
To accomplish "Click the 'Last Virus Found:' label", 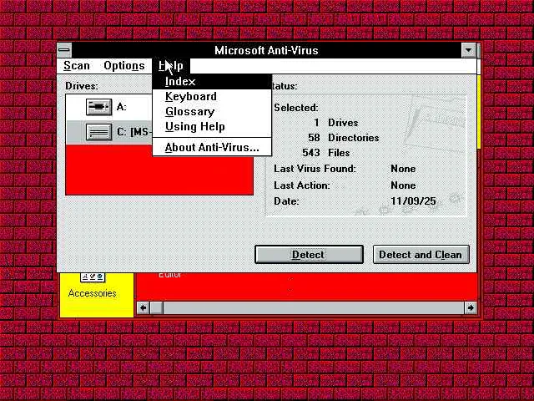I will (315, 169).
